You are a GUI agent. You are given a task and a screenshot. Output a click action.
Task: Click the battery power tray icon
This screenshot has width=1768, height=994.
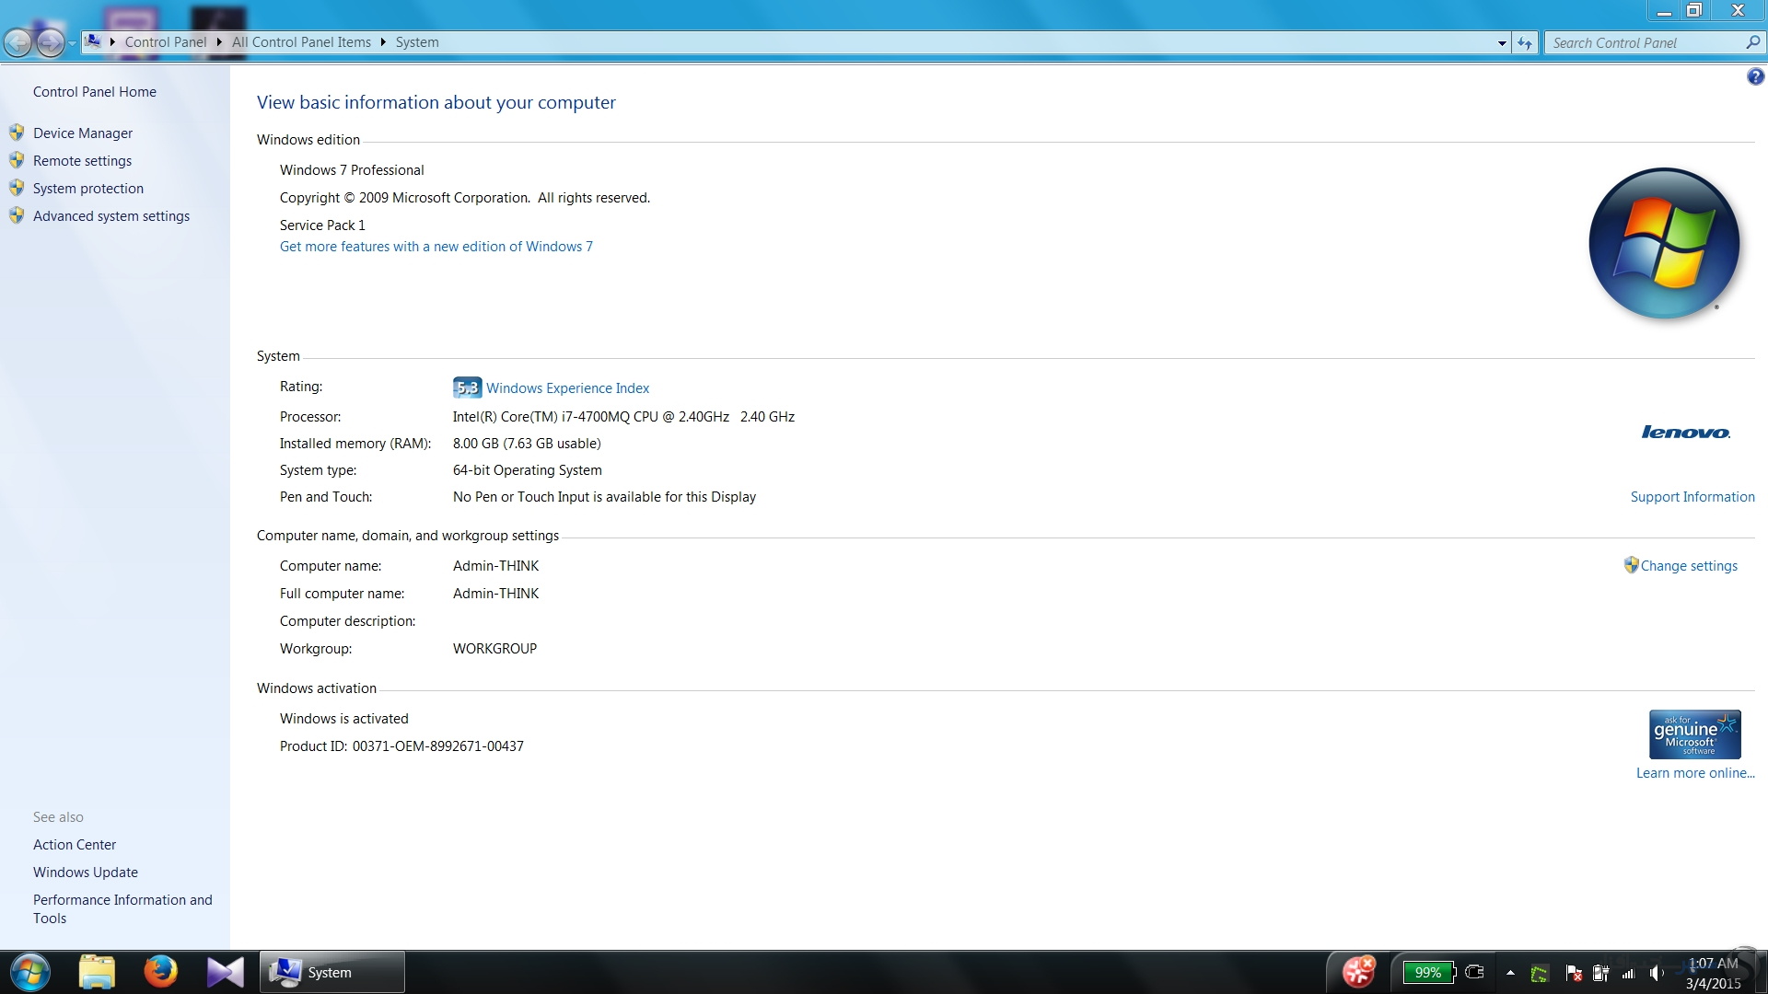(1600, 974)
